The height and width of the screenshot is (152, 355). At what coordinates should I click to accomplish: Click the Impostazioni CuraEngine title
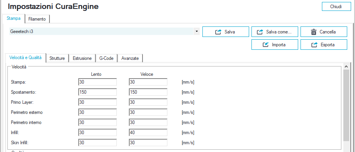point(53,7)
